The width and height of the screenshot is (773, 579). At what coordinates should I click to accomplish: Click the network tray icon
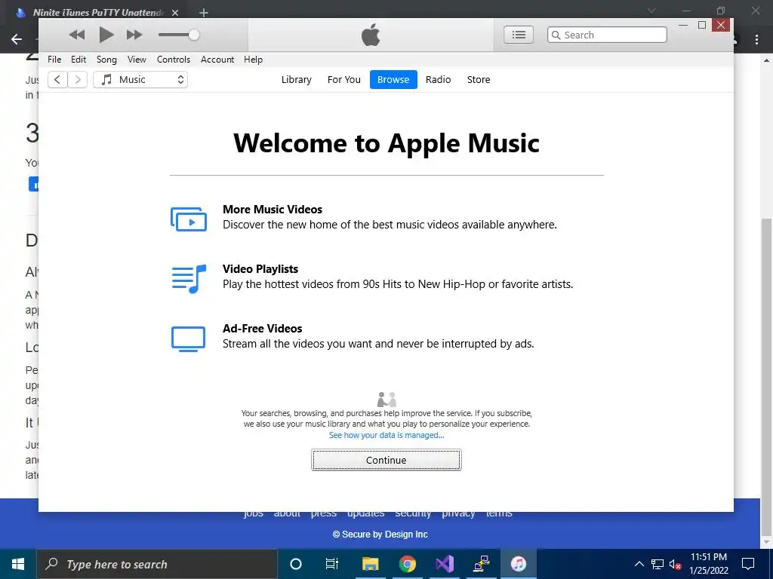658,564
